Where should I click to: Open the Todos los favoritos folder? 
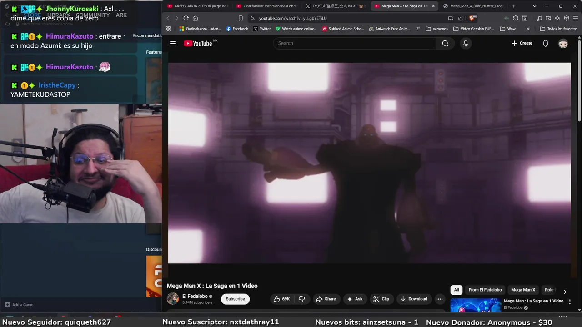click(559, 29)
